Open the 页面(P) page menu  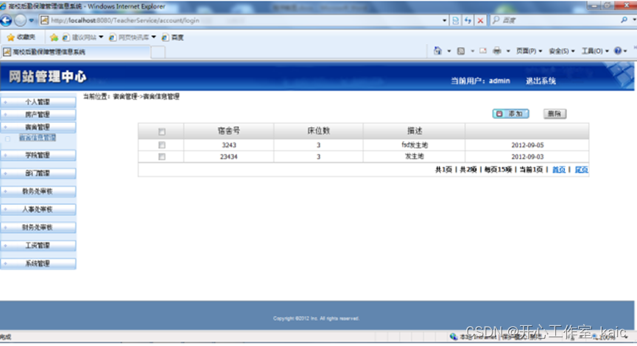click(529, 51)
